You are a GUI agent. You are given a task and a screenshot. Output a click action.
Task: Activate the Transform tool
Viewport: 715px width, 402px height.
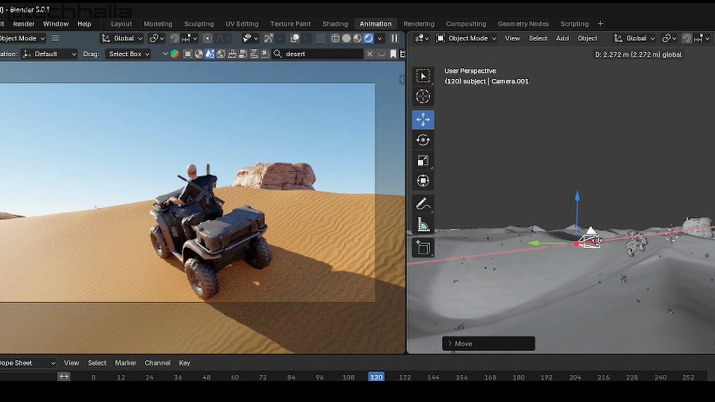coord(423,181)
